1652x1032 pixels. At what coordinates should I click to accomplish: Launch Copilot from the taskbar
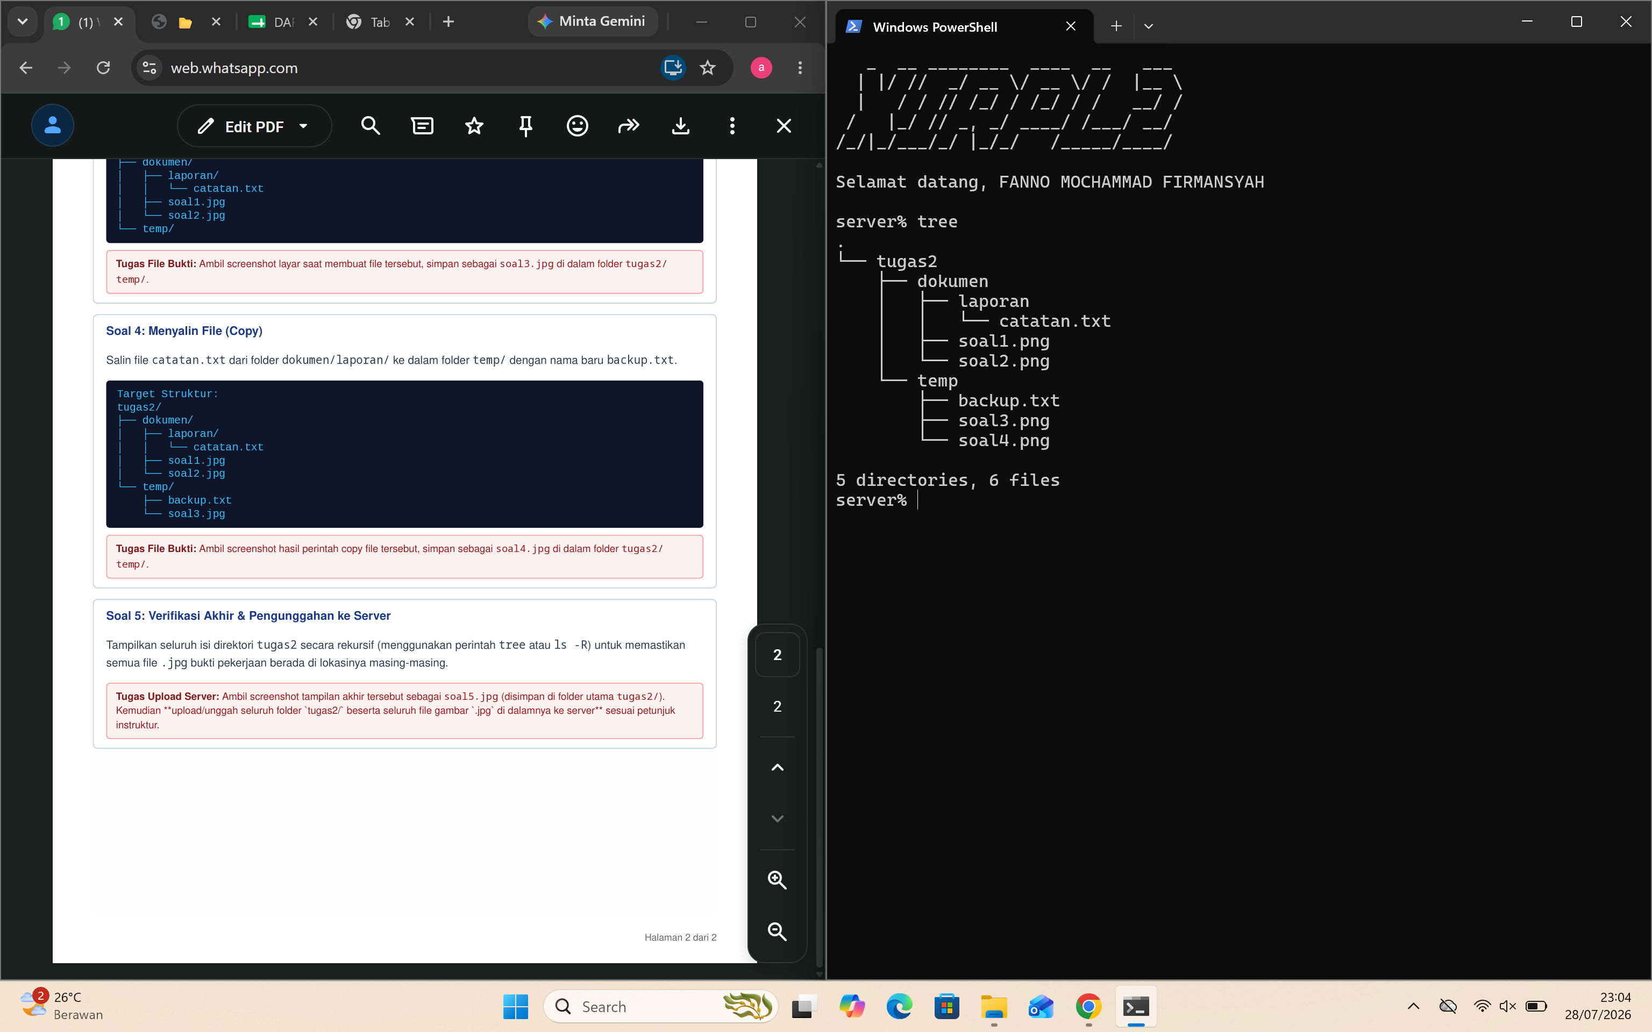pyautogui.click(x=852, y=1006)
